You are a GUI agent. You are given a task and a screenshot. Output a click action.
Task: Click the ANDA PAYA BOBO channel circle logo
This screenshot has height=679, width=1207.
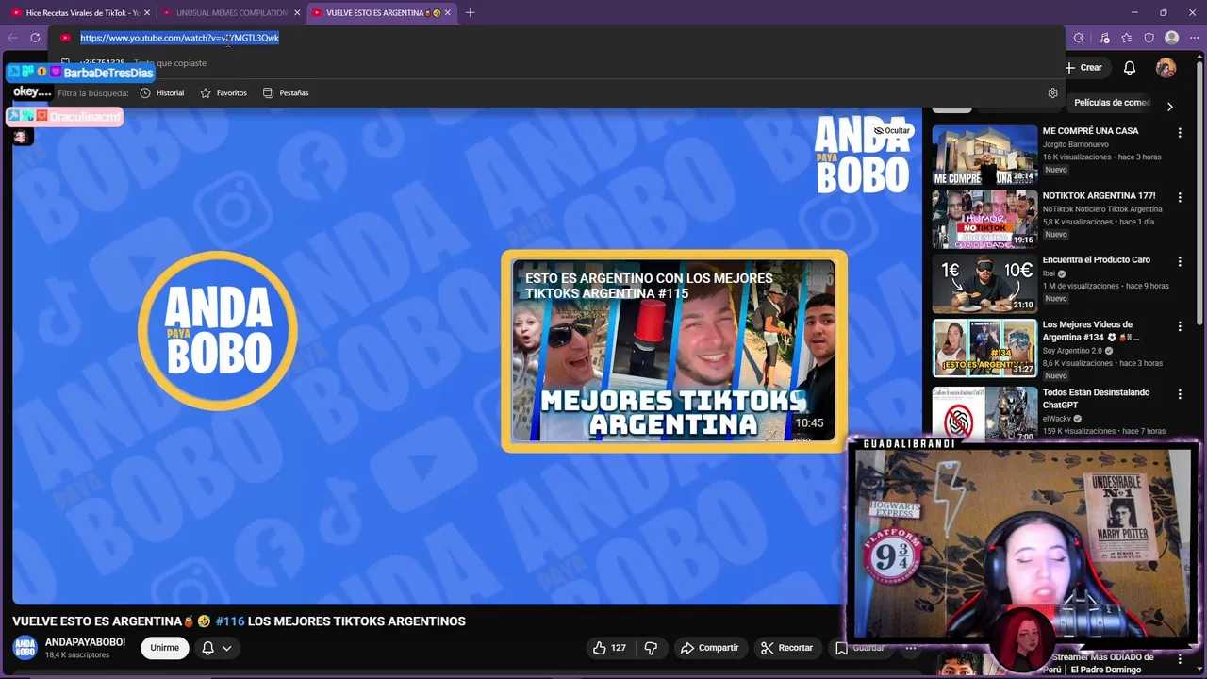click(218, 330)
